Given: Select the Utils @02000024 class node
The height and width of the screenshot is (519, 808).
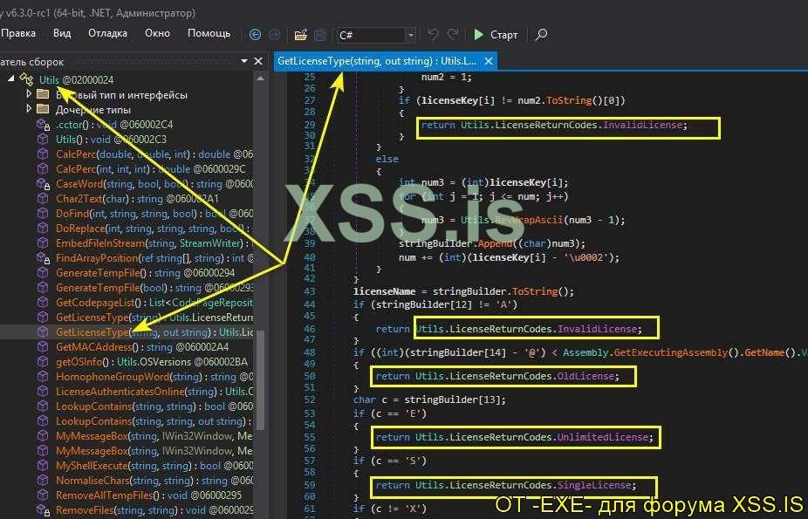Looking at the screenshot, I should coord(76,79).
